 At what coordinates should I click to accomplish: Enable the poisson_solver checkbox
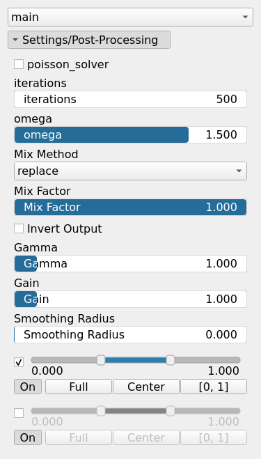pos(19,64)
